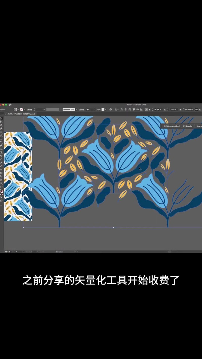Viewport: 202px width, 359px height.
Task: Click the Generate (Beta) button
Action: pyautogui.click(x=172, y=126)
